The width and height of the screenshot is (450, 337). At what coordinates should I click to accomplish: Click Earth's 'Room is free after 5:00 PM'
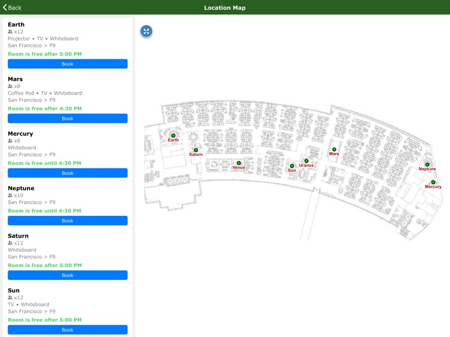click(x=45, y=54)
